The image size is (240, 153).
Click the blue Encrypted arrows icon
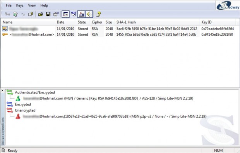[x=10, y=104]
